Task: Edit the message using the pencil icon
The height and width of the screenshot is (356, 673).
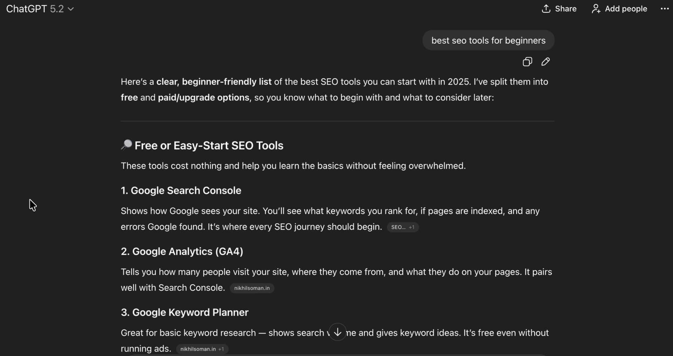Action: [545, 62]
